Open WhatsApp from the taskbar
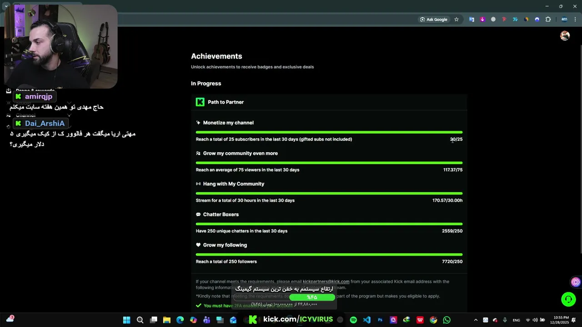Viewport: 582px width, 327px height. pos(447,320)
